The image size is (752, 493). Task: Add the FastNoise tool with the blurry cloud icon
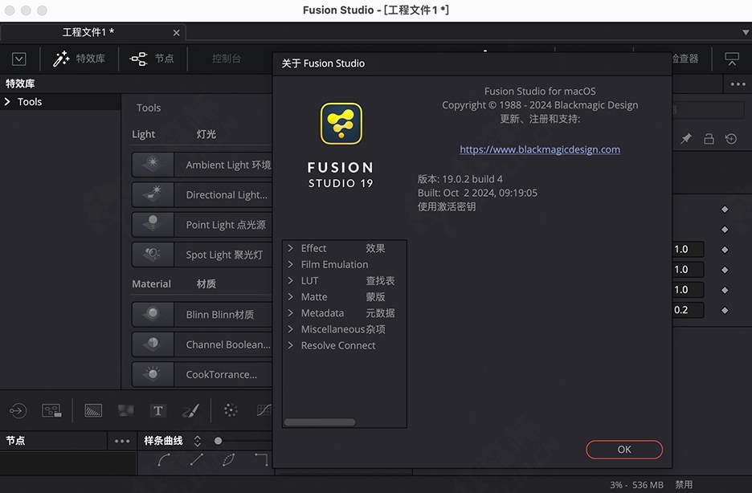(125, 410)
